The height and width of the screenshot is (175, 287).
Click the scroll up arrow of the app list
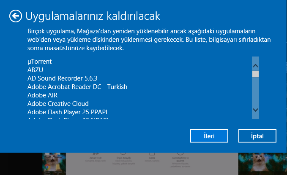[255, 66]
